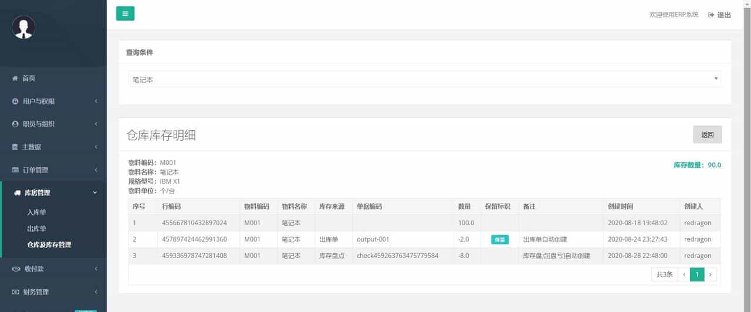Expand the 收付款 menu chevron
The width and height of the screenshot is (751, 312).
click(x=96, y=269)
